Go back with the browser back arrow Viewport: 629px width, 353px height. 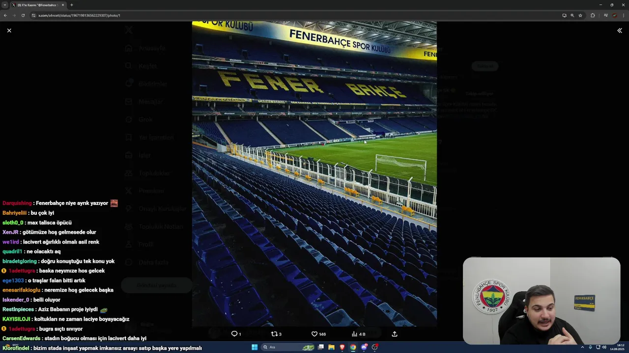[5, 15]
